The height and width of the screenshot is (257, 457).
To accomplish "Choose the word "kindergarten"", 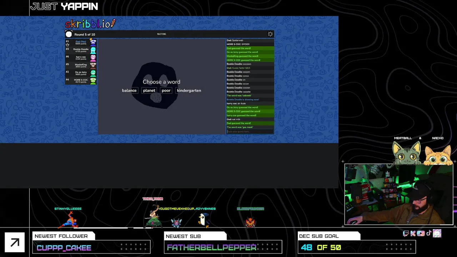I will click(189, 91).
